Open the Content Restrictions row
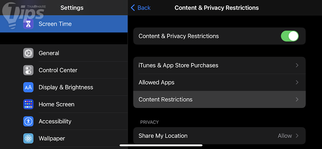 [x=165, y=100]
